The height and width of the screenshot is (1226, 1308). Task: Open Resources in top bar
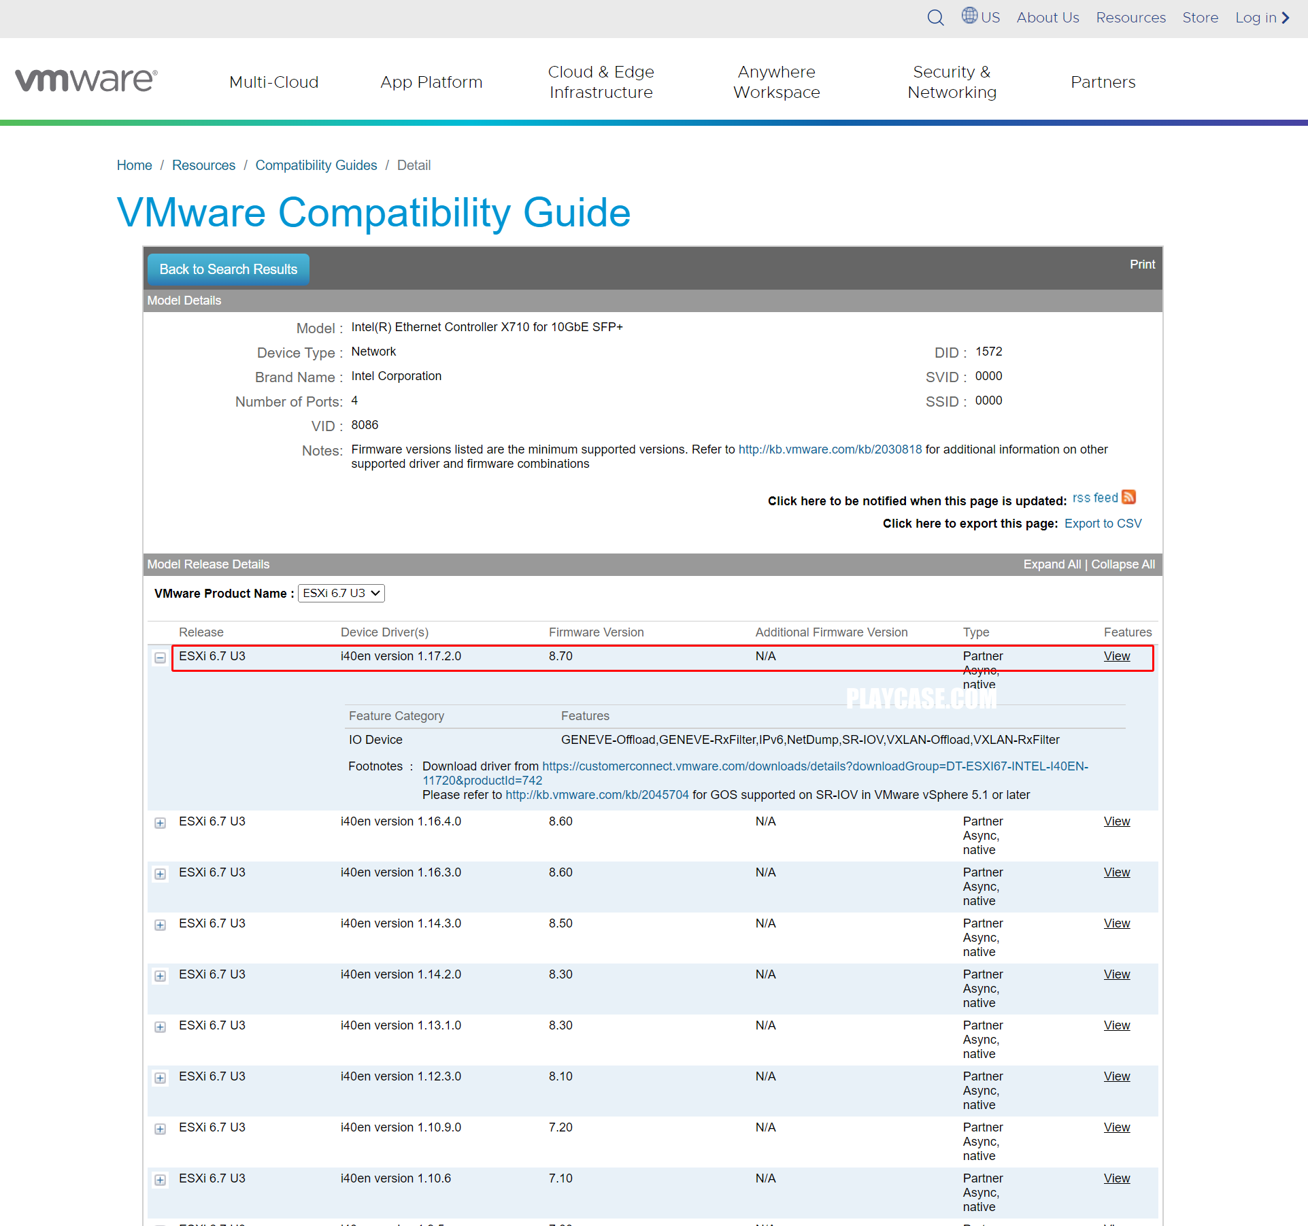tap(1130, 18)
